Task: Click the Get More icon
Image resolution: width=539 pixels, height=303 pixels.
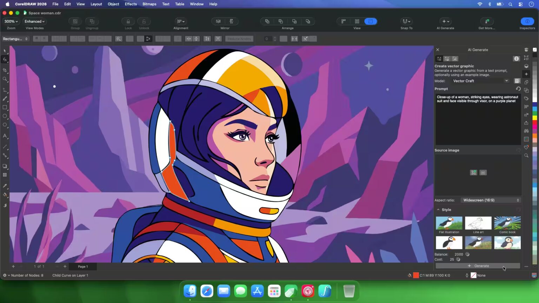Action: click(x=487, y=21)
